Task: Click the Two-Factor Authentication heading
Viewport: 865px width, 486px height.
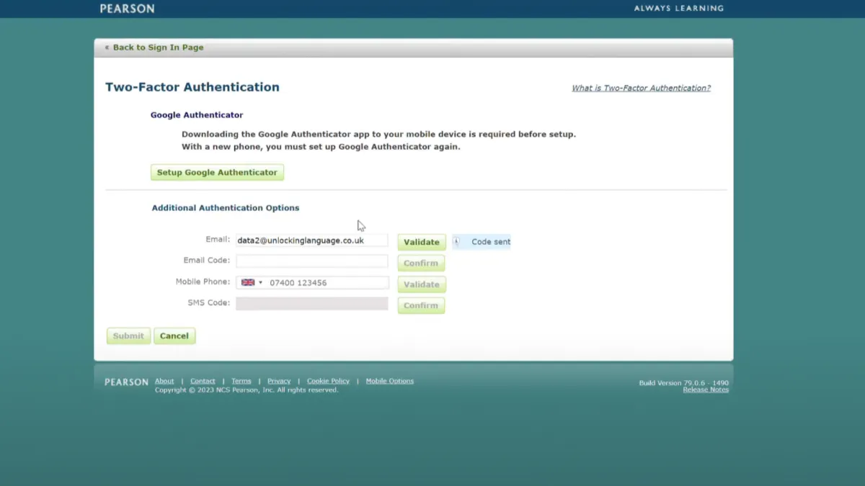Action: pos(192,87)
